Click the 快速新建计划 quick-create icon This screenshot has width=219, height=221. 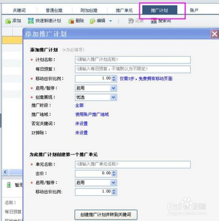click(31, 21)
